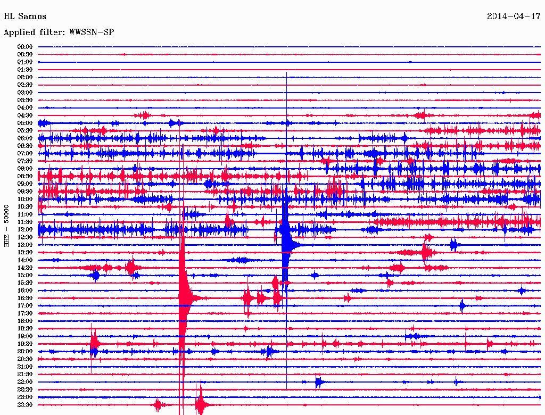This screenshot has height=415, width=545.
Task: Click the '00:00' time label
Action: [25, 47]
